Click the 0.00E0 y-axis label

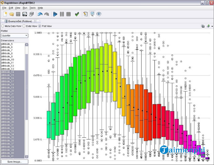(x=38, y=161)
